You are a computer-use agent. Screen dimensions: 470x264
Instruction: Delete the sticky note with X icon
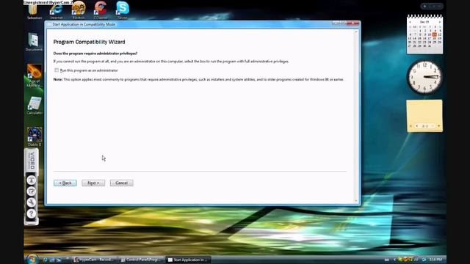click(x=411, y=126)
